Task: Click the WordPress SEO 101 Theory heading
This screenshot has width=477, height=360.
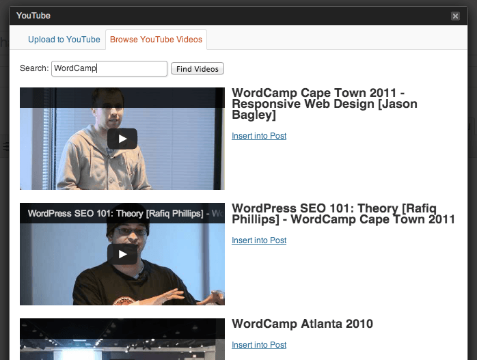Action: coord(343,214)
